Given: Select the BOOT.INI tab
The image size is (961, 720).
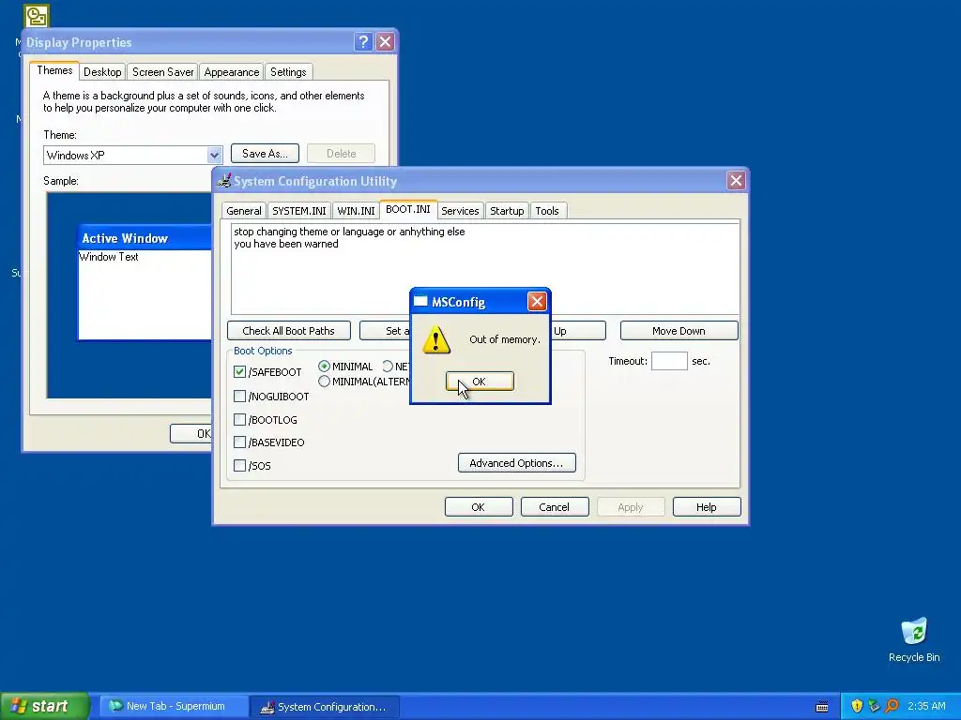Looking at the screenshot, I should [407, 209].
